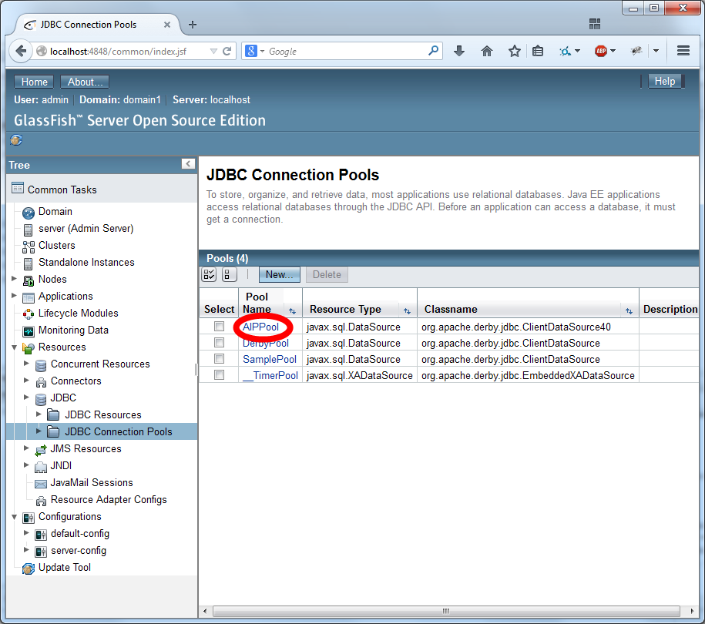Click the bookmark star icon

click(514, 51)
